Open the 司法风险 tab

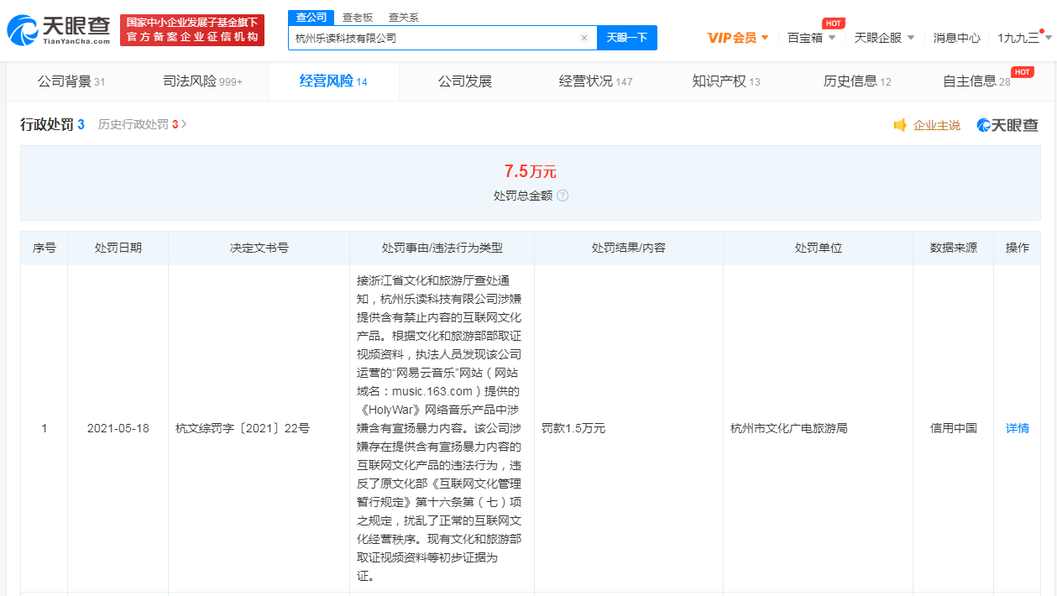[x=202, y=81]
